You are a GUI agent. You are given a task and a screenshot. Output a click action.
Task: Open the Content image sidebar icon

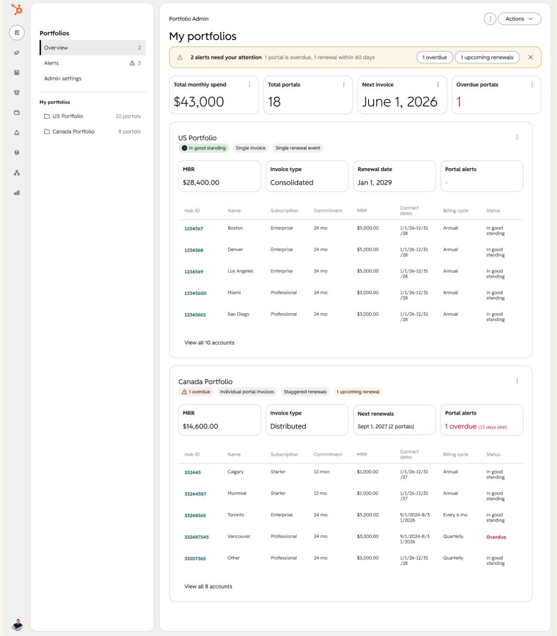17,72
